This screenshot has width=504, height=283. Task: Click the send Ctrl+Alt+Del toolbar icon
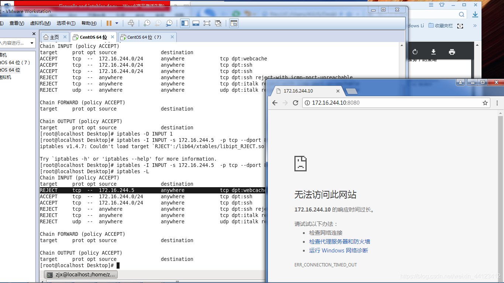[x=131, y=23]
